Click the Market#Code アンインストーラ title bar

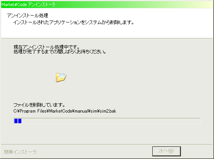coord(107,5)
